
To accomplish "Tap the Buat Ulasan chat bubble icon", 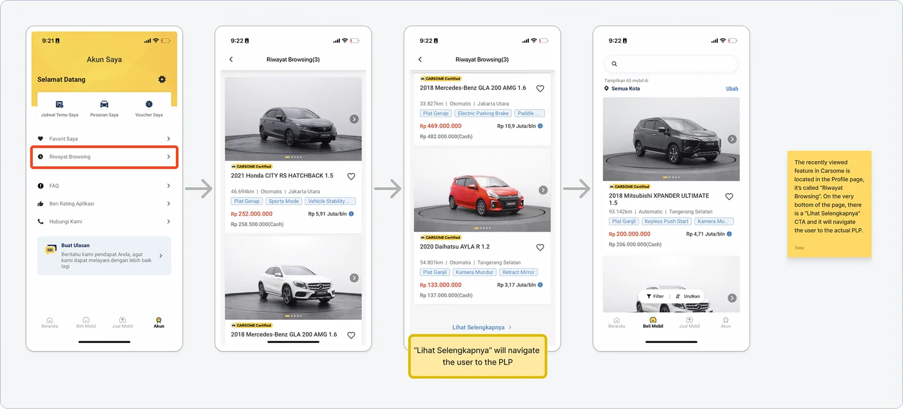I will point(51,250).
